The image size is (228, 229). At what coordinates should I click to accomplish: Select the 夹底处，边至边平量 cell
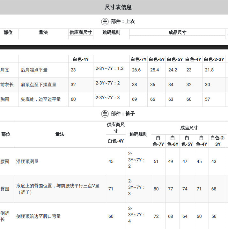pyautogui.click(x=41, y=99)
